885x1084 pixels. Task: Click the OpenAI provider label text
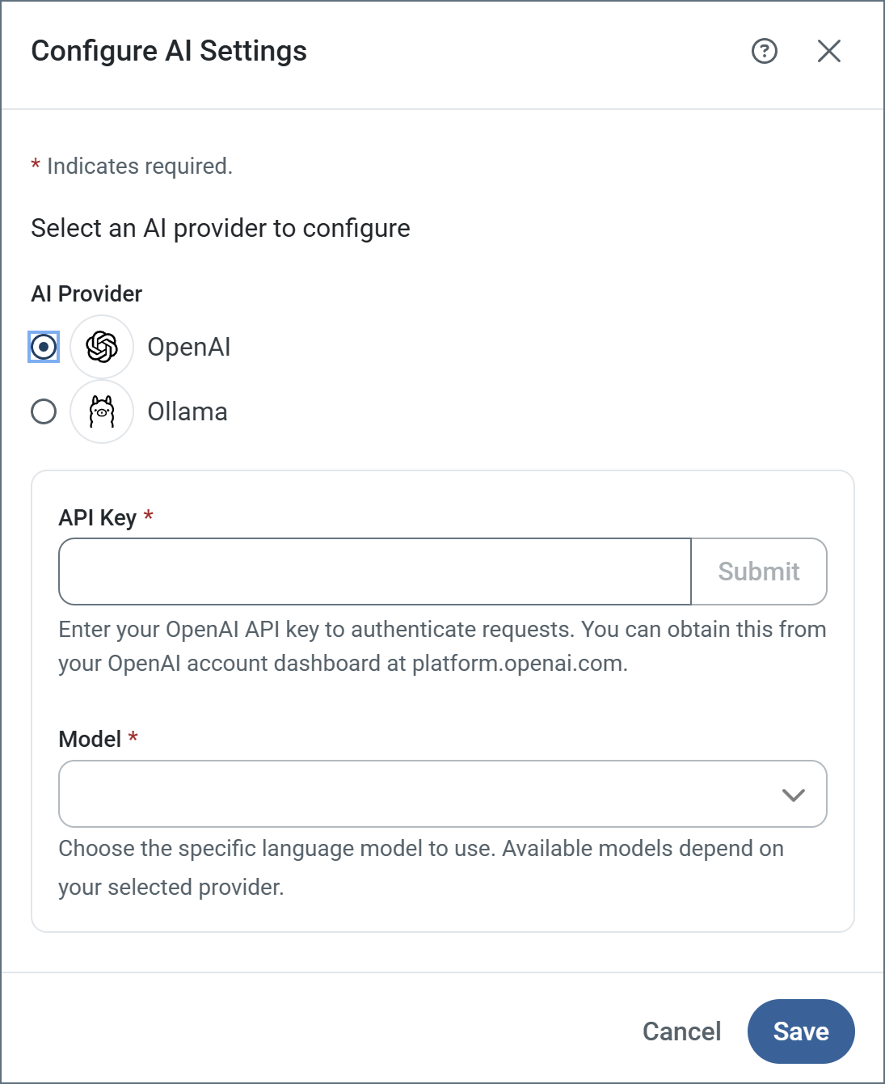(188, 347)
